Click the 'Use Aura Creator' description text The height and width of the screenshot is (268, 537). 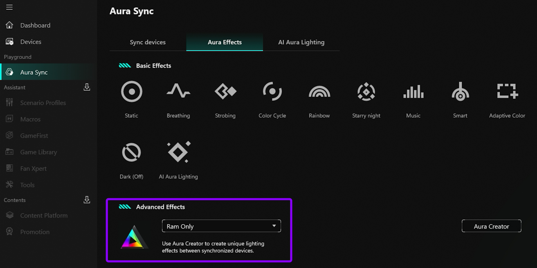[213, 247]
